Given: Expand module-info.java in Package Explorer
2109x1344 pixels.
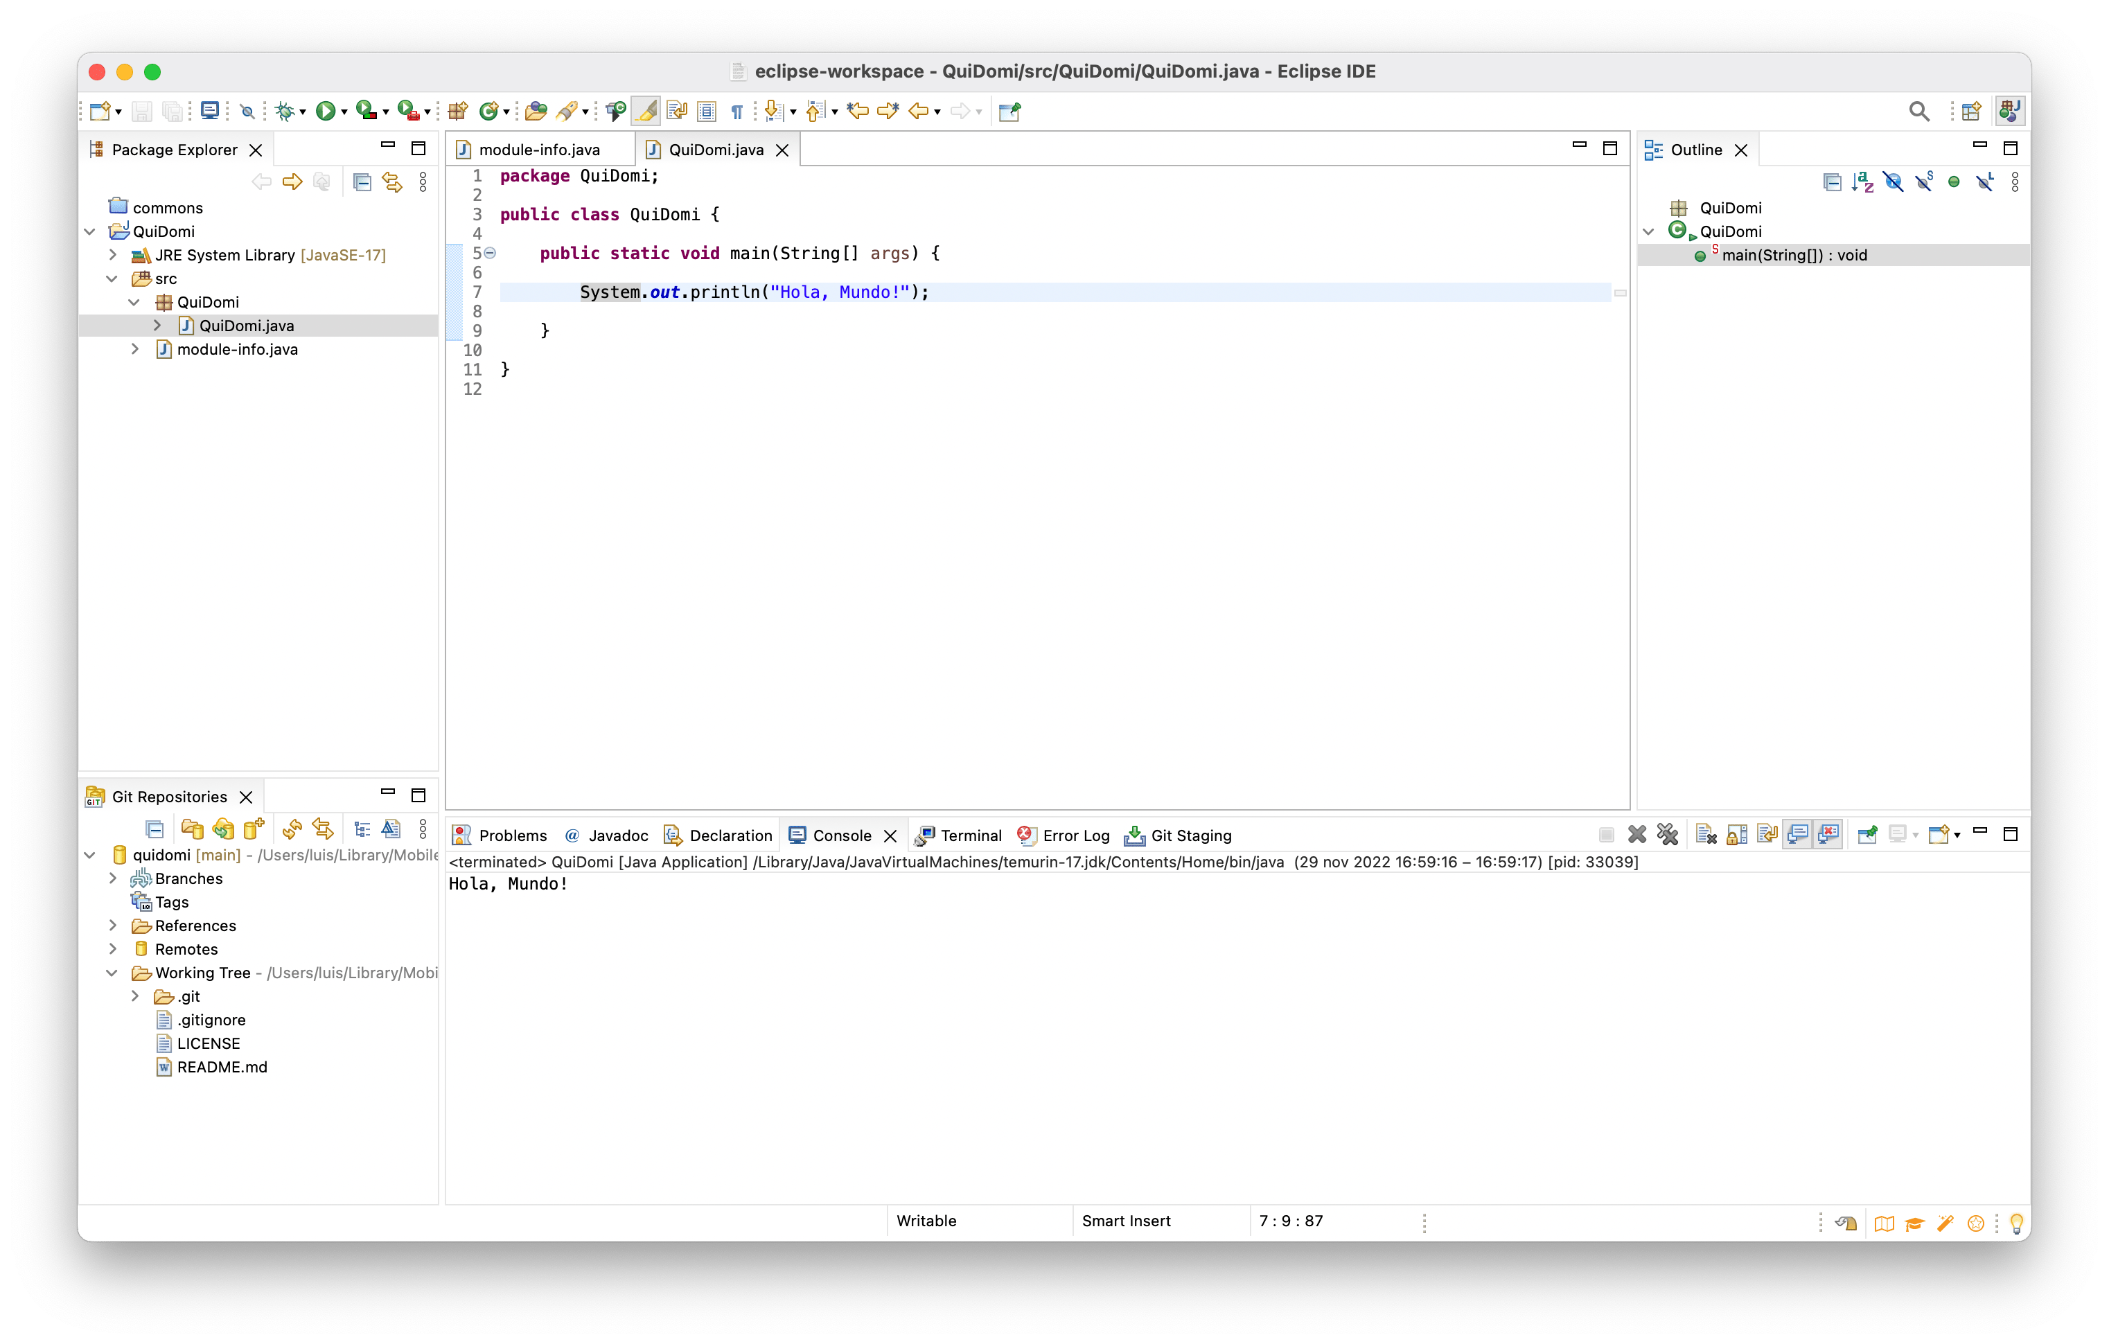Looking at the screenshot, I should (135, 349).
